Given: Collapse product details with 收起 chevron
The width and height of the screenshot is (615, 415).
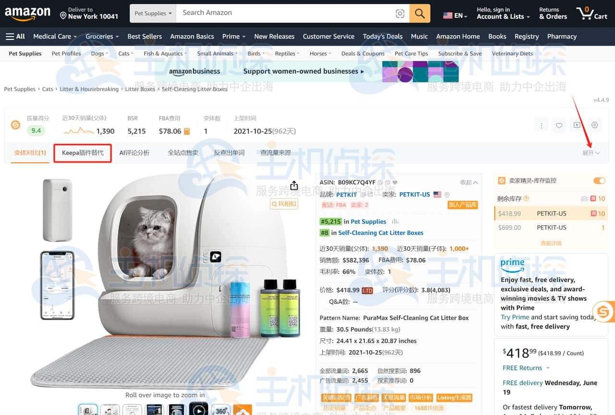Looking at the screenshot, I should [469, 183].
